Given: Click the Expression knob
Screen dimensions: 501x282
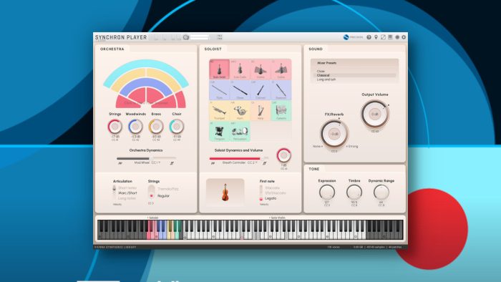Looking at the screenshot, I should click(327, 193).
